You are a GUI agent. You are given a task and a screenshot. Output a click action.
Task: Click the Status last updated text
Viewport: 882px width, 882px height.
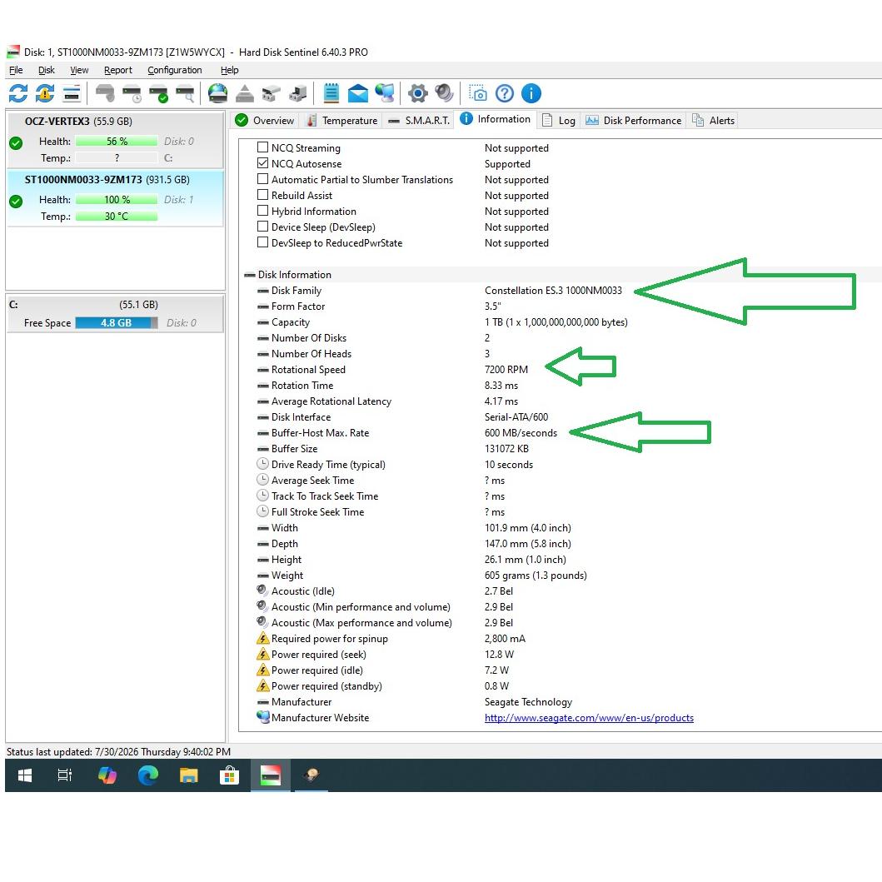pyautogui.click(x=118, y=751)
